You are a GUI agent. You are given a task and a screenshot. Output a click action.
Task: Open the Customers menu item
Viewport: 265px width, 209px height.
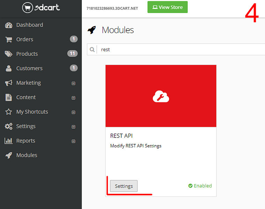29,68
